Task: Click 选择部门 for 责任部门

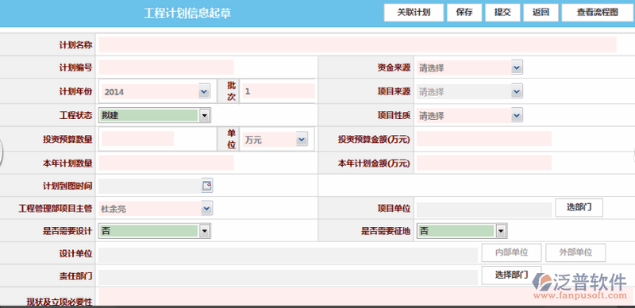Action: (511, 275)
